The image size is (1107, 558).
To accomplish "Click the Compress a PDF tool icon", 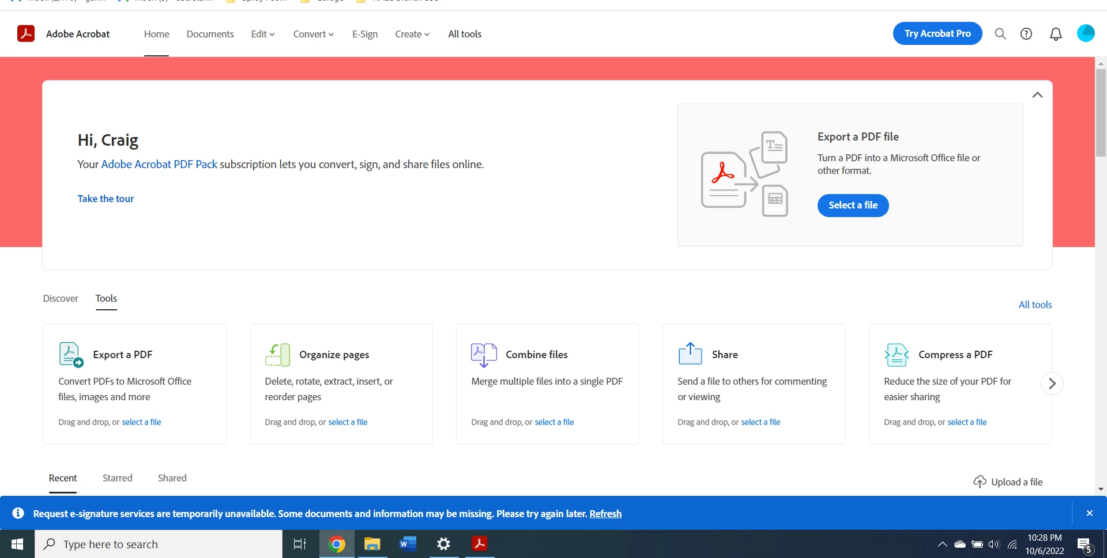I will (897, 355).
